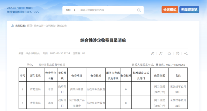Print the page via printer icon

178,53
